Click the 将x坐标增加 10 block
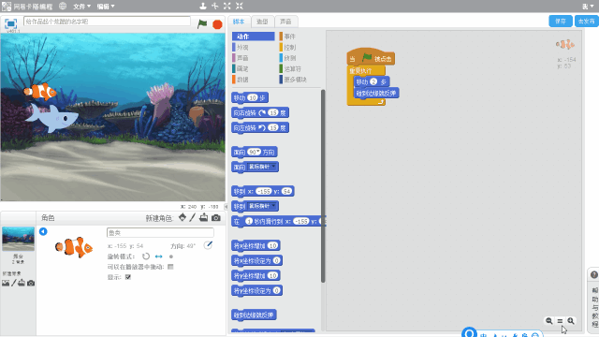The image size is (599, 337). (256, 245)
